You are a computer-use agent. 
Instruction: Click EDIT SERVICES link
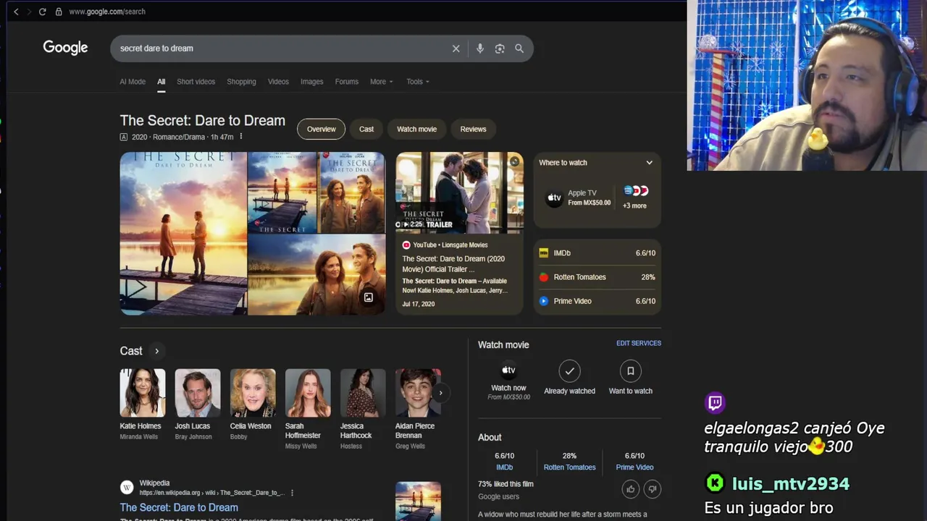pyautogui.click(x=639, y=343)
